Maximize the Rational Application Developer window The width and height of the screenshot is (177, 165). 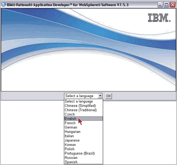coord(166,5)
